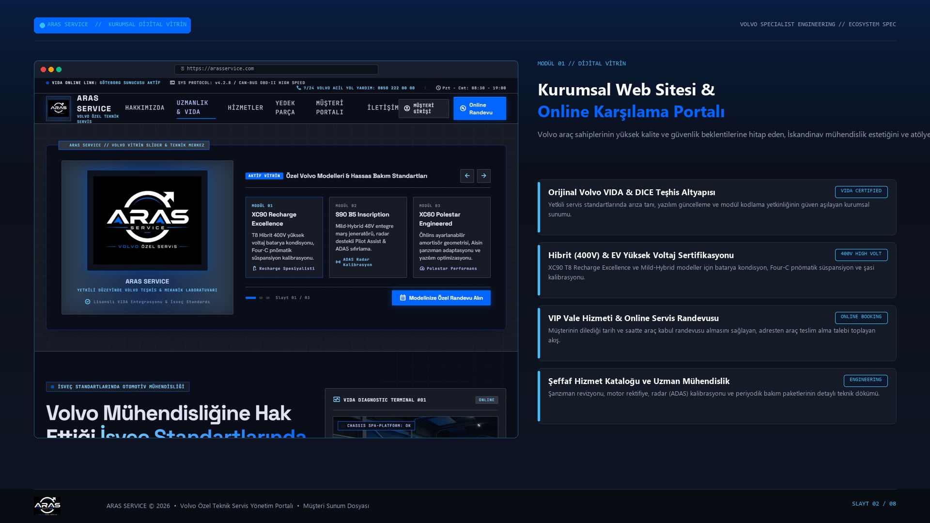Click the arasservice.com address bar
The height and width of the screenshot is (523, 930).
point(276,69)
